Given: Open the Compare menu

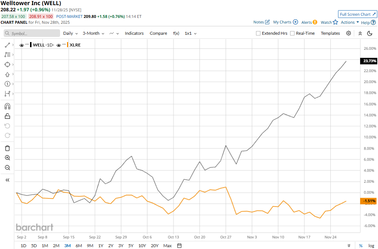Looking at the screenshot, I should coord(158,33).
